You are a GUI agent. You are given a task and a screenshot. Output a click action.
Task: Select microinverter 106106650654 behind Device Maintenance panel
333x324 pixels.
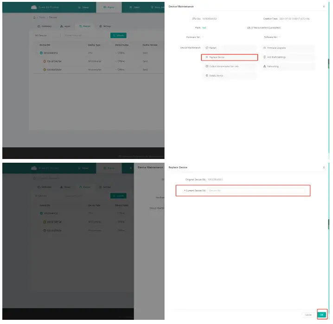52,70
